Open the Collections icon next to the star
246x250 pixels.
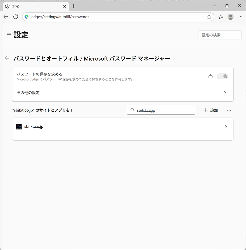220,17
